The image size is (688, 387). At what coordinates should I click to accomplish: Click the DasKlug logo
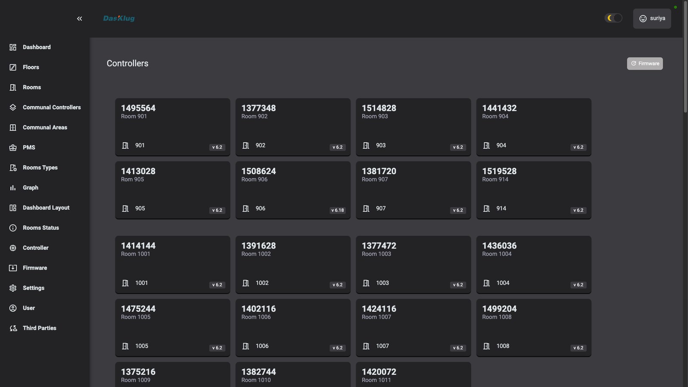tap(119, 18)
